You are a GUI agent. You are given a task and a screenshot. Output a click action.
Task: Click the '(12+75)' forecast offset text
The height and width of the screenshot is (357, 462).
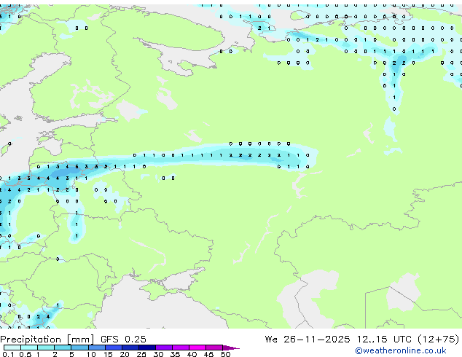[x=439, y=339]
